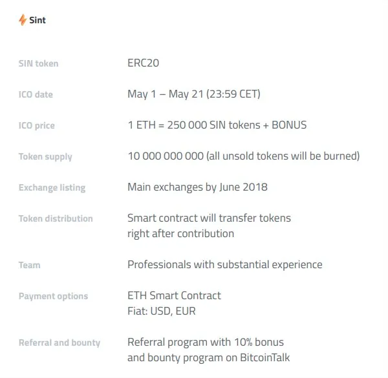
Task: Select the Team label
Action: [x=30, y=265]
